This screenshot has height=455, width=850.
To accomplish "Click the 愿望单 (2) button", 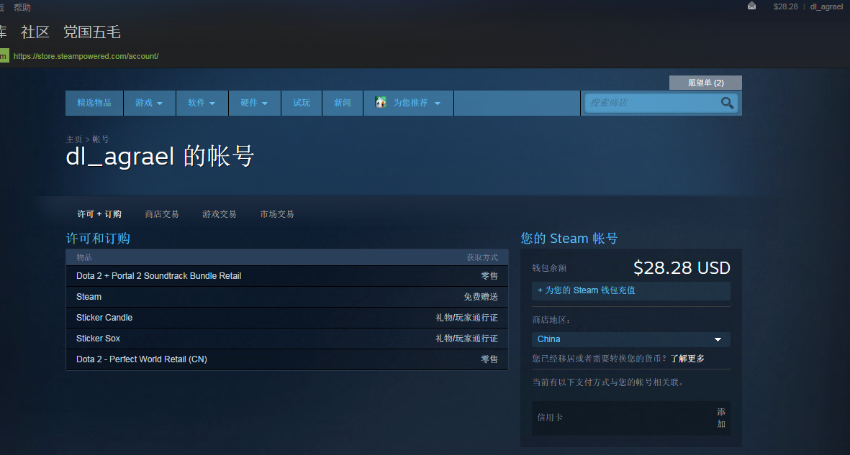I will 706,83.
